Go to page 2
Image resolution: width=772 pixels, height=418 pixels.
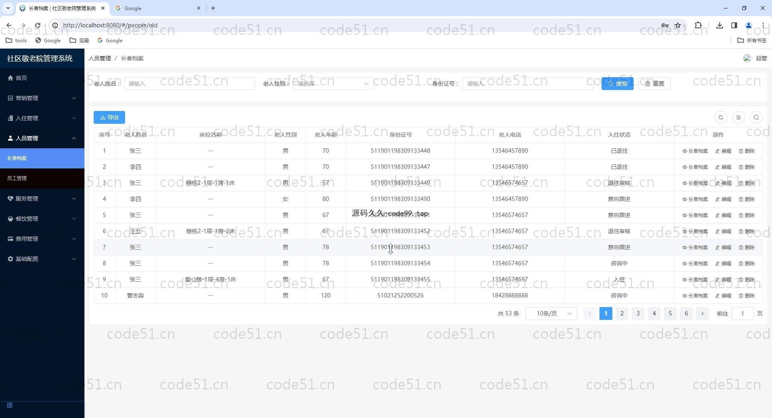click(x=622, y=313)
